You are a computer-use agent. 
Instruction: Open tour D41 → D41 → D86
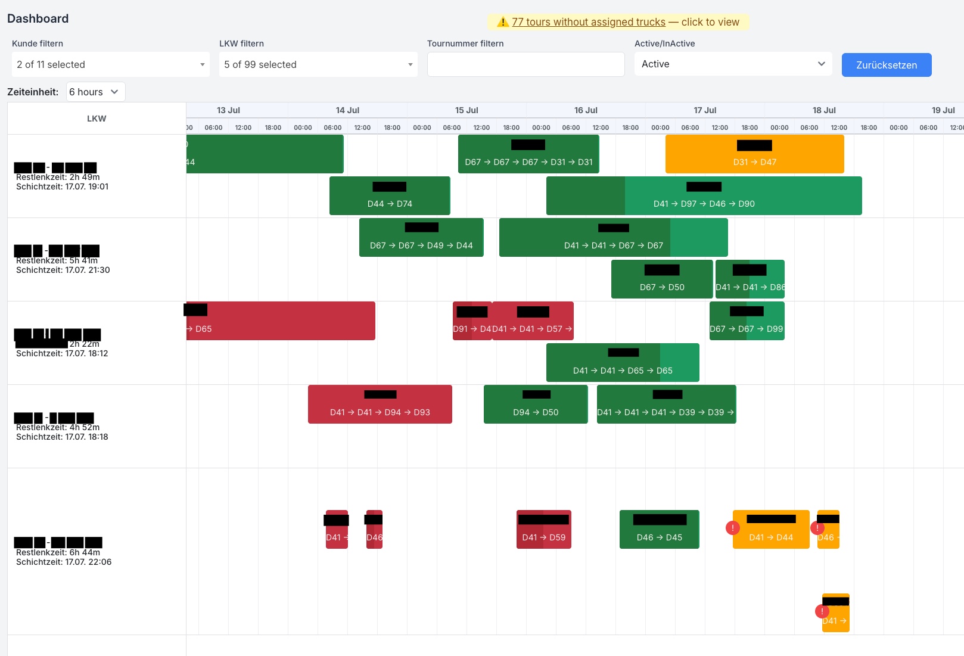point(750,279)
